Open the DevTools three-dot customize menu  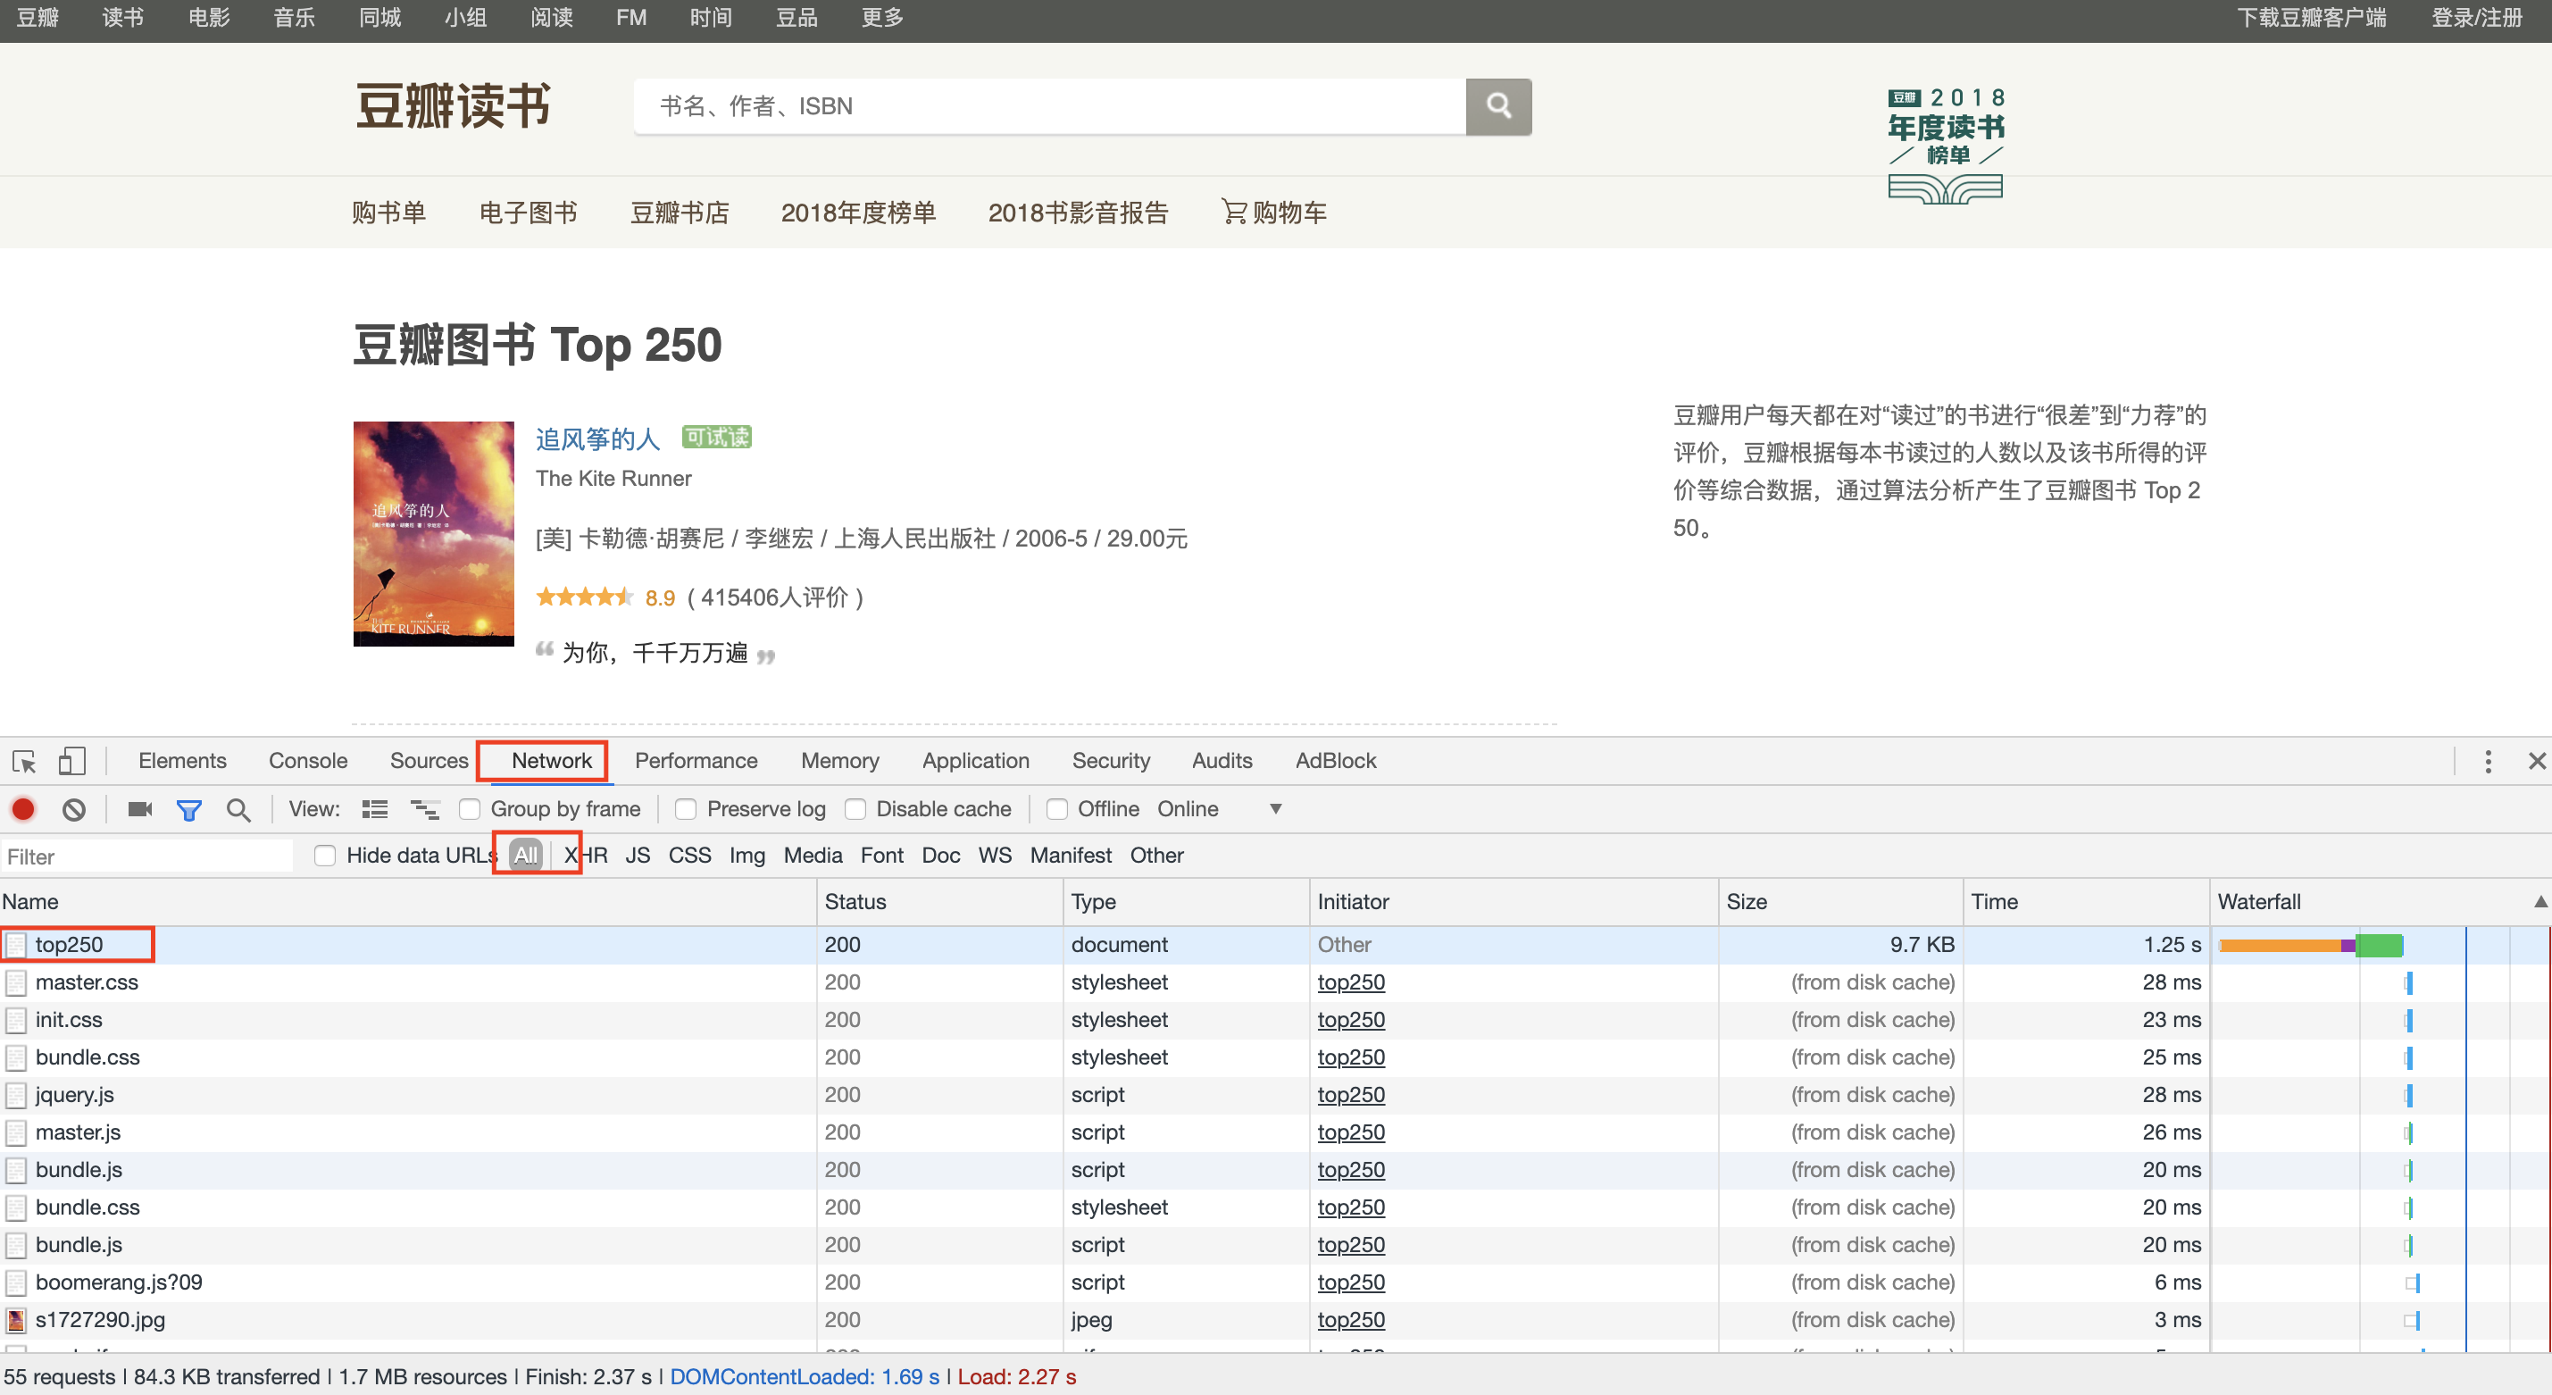click(2488, 761)
